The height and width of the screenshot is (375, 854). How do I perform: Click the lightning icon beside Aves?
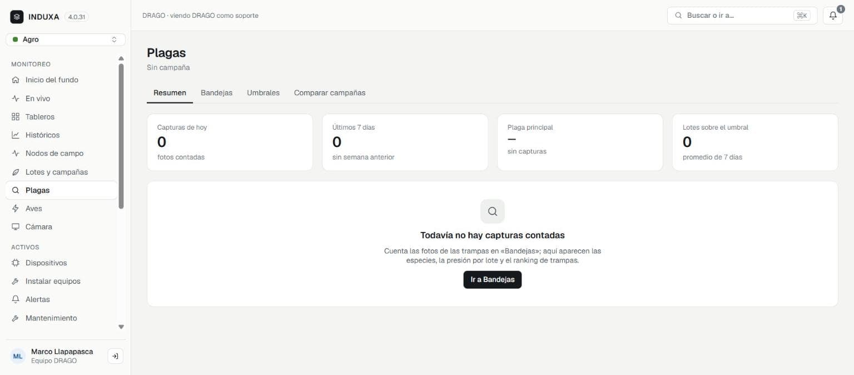[16, 209]
